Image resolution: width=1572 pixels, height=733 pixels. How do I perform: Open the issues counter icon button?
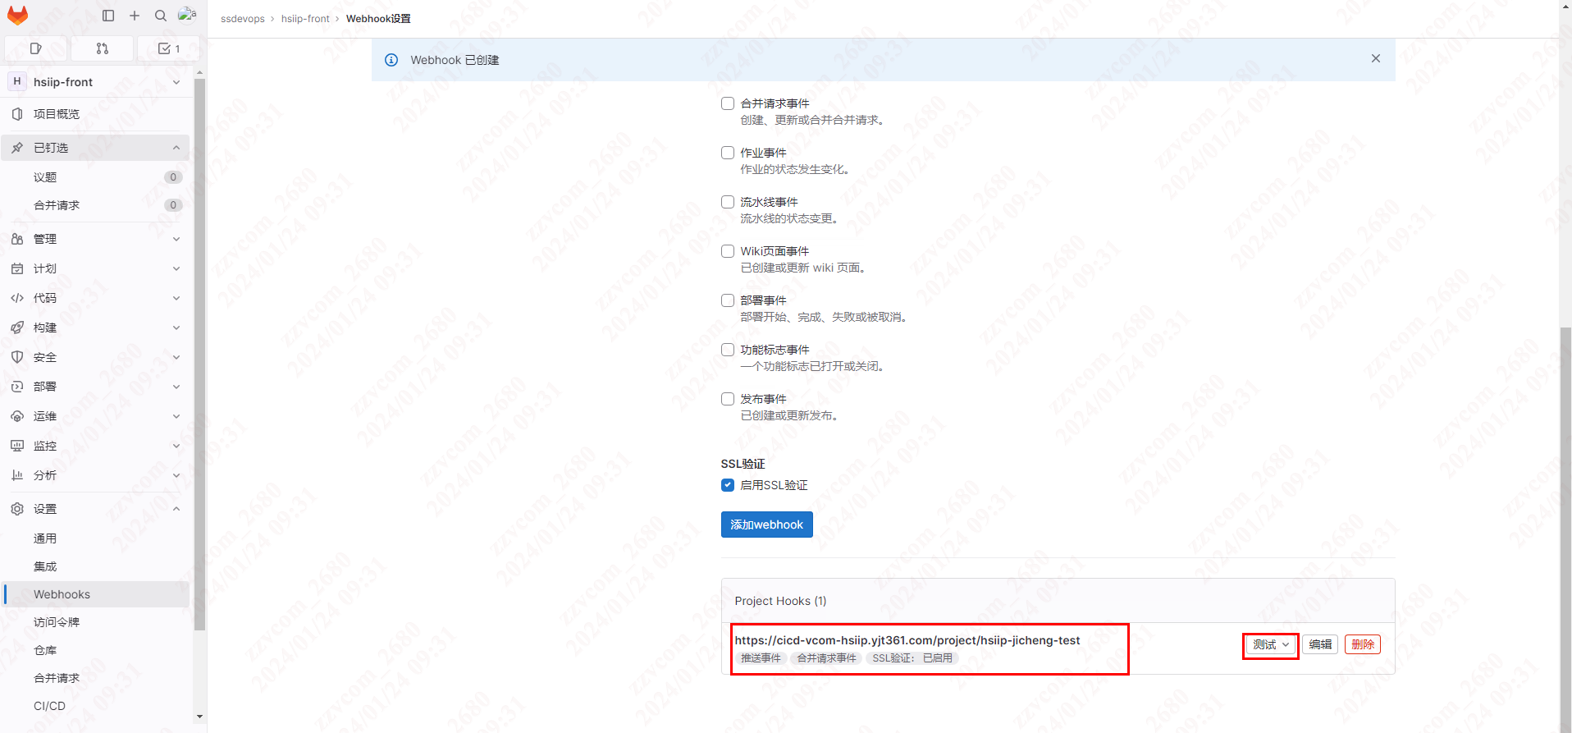[x=36, y=48]
